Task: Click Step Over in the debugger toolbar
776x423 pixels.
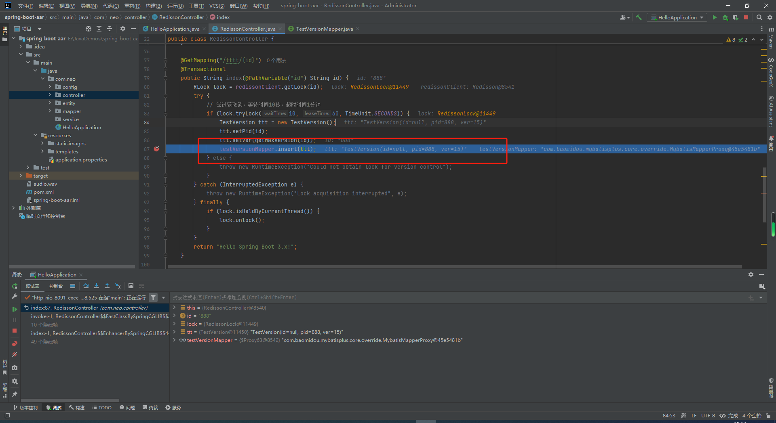Action: coord(86,286)
